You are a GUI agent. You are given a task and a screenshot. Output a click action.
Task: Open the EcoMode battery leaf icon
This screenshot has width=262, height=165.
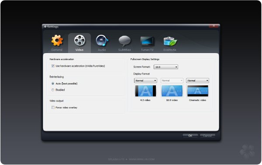pyautogui.click(x=170, y=41)
